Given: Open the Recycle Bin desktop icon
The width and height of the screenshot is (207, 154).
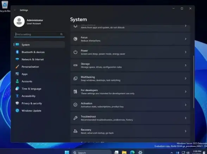Looking at the screenshot, I should (x=5, y=6).
